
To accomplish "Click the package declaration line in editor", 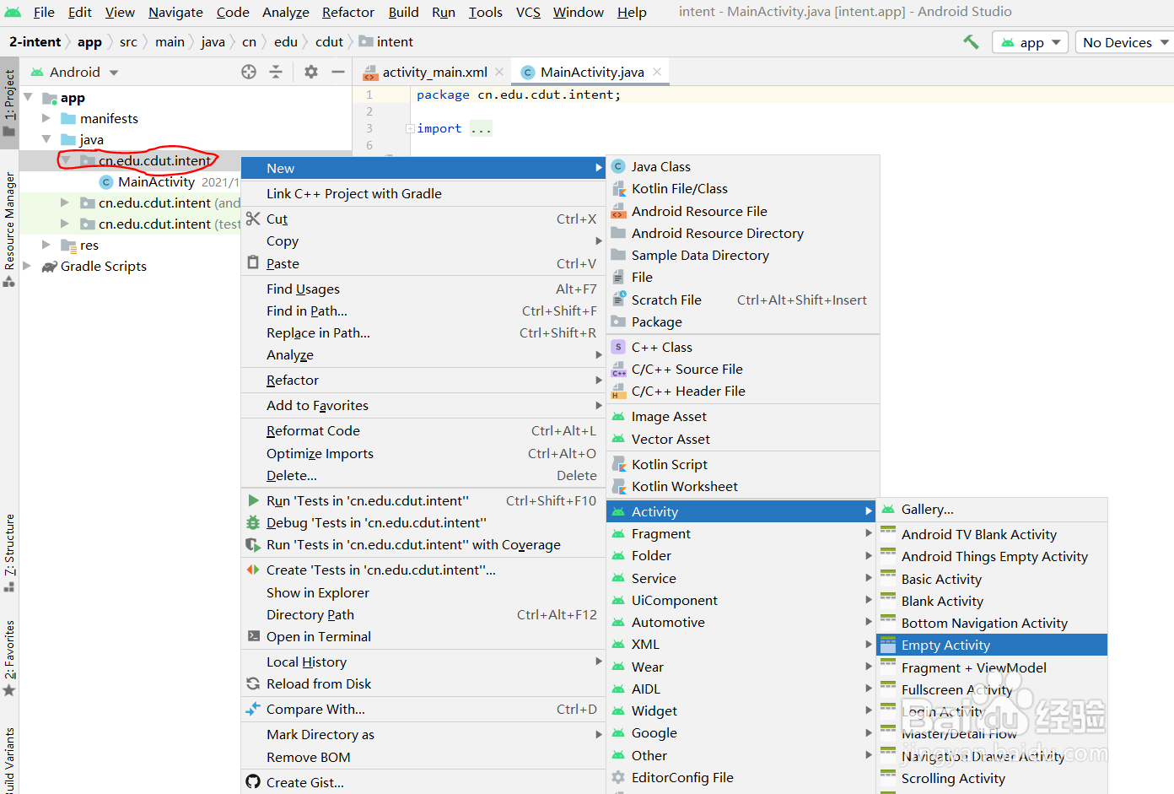I will (x=519, y=95).
